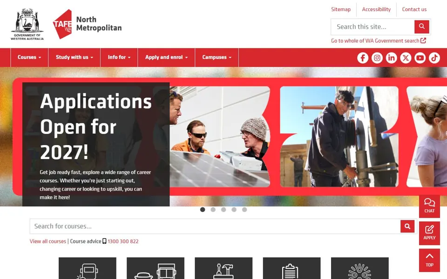This screenshot has width=447, height=279.
Task: Select the third carousel slide dot
Action: (x=223, y=210)
